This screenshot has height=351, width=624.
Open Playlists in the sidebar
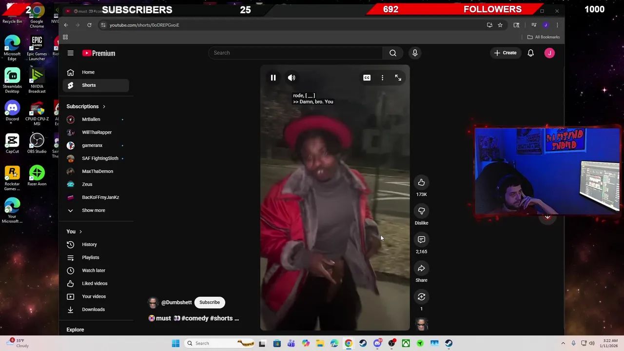coord(96,257)
